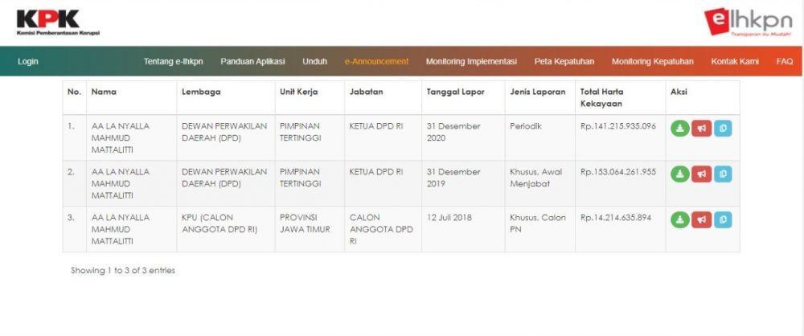Click red announcement icon for row 1

(x=701, y=129)
